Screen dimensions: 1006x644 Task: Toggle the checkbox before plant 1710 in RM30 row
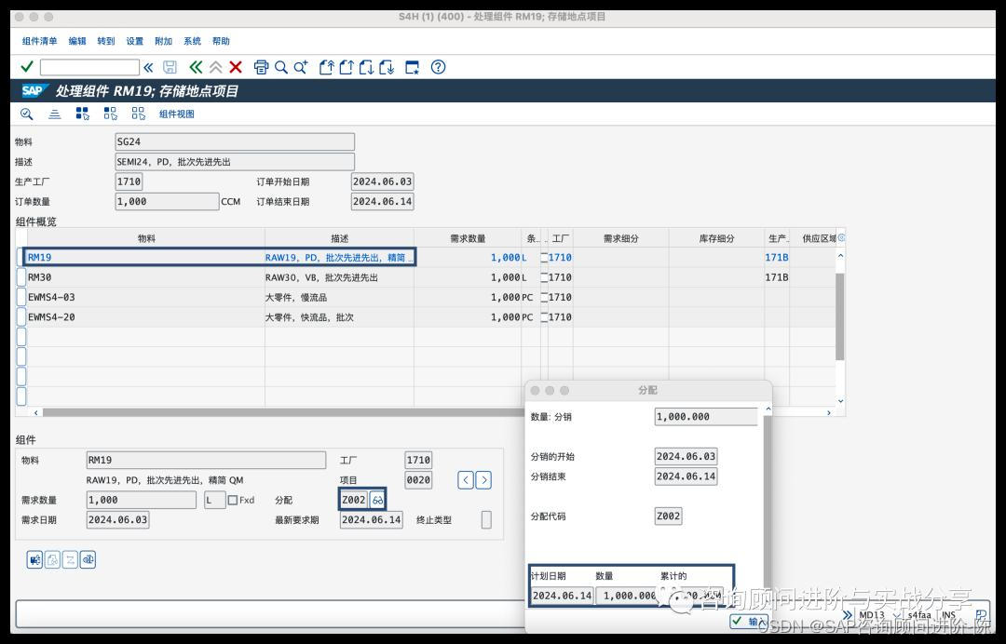tap(544, 277)
